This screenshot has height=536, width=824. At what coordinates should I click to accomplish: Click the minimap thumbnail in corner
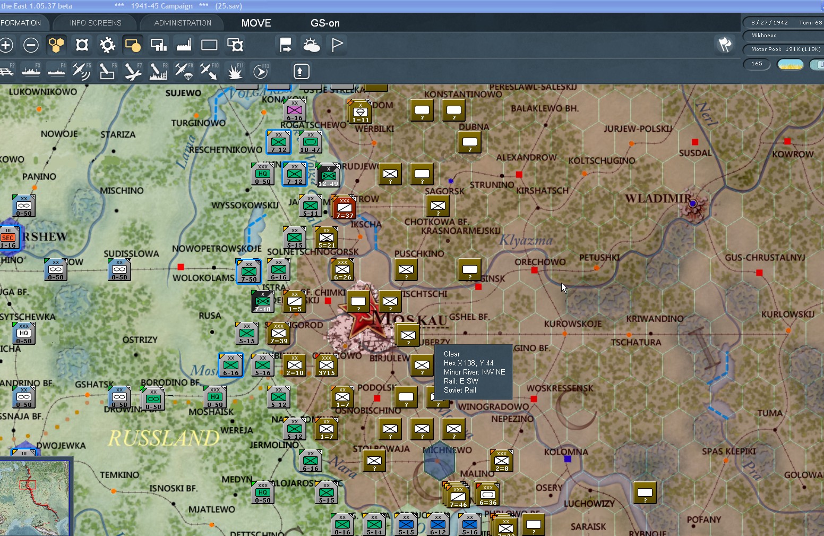click(35, 498)
